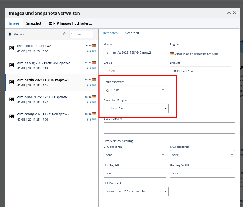
Task: Click the disk icon of crm-cloud-init.qcow2
Action: (x=11, y=48)
